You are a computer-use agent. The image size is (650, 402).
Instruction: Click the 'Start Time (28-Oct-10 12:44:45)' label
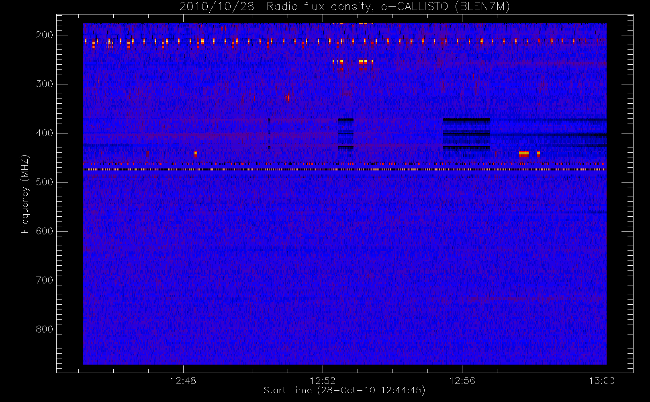point(344,390)
